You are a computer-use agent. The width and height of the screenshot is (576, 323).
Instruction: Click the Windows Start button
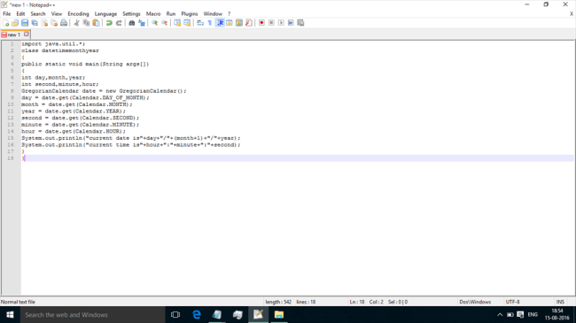tap(10, 314)
